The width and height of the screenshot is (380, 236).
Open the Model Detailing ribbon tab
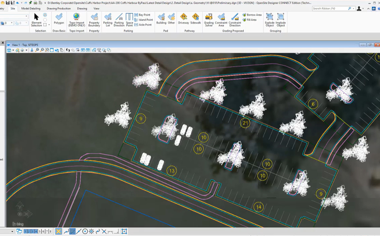point(31,8)
